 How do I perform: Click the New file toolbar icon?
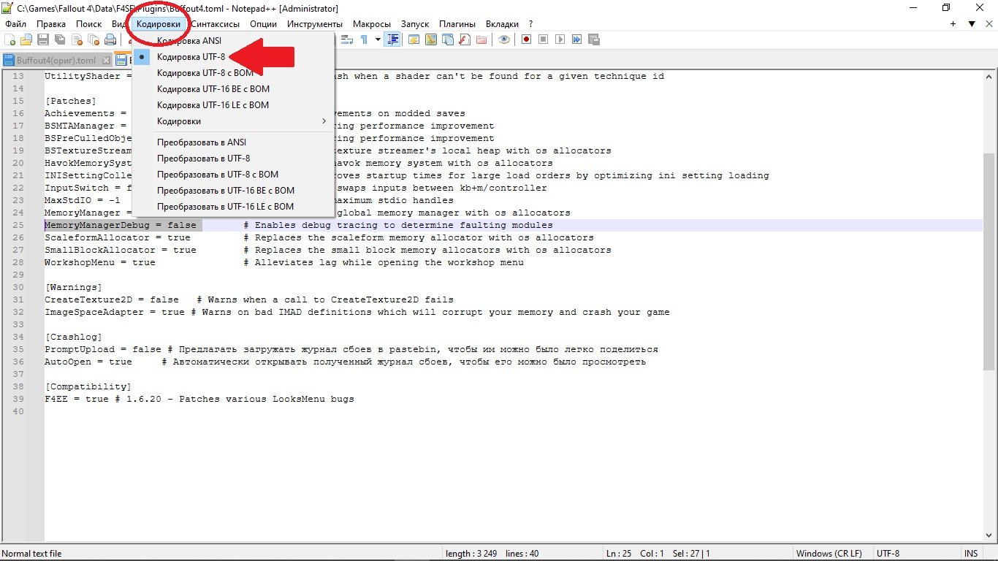[11, 40]
